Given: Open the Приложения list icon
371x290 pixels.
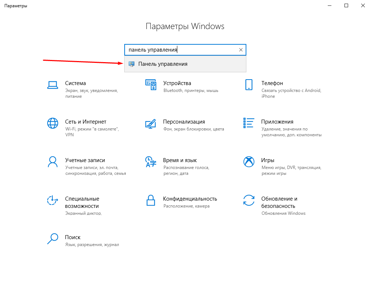Looking at the screenshot, I should click(x=249, y=123).
